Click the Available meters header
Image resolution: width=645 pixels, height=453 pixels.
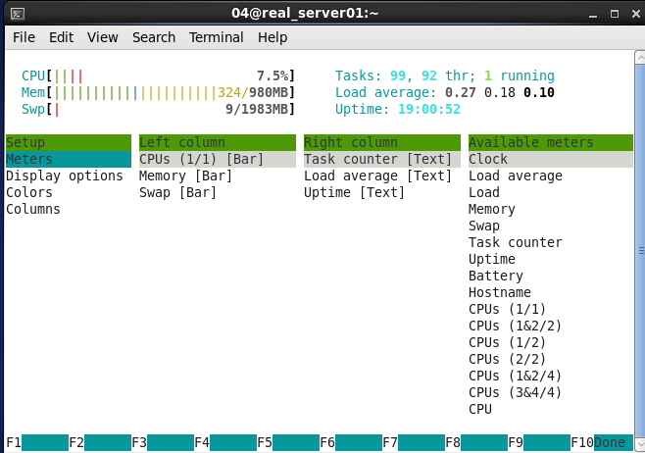[x=550, y=142]
